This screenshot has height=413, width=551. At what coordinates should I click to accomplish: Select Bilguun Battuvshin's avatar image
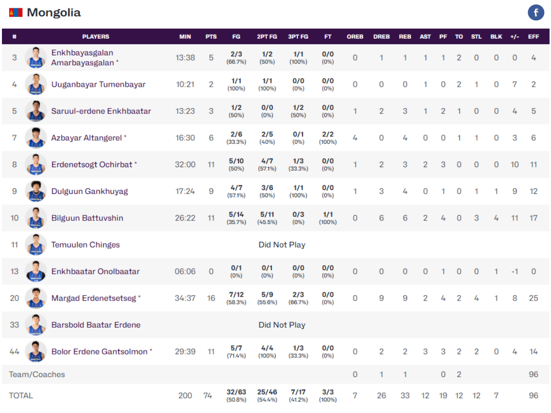36,218
